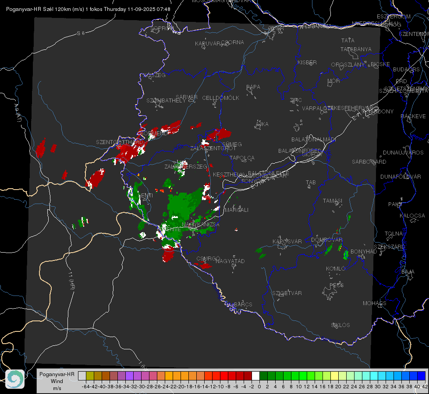429x394 pixels.
Task: Click the MOHÁCS city label
Action: pos(375,303)
